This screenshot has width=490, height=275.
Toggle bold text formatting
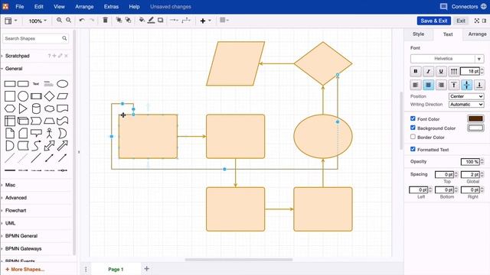(415, 71)
